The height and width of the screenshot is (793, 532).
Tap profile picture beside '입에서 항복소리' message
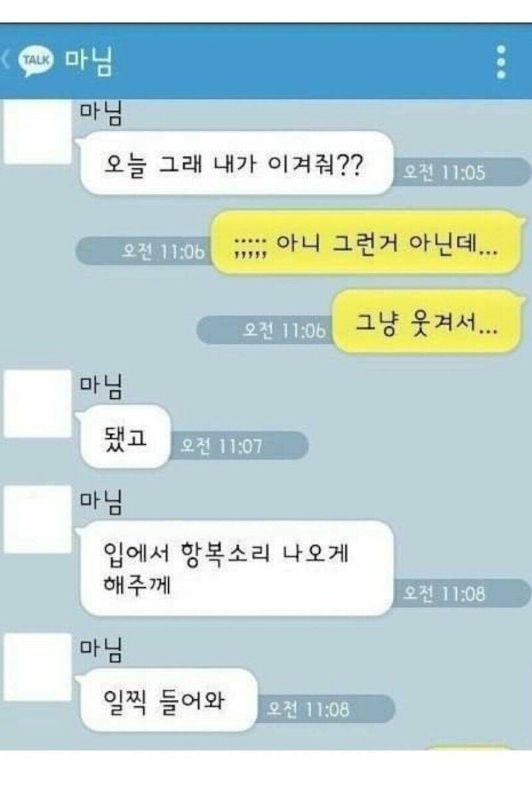[38, 519]
